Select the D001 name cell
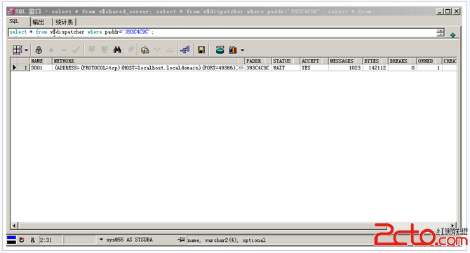The image size is (470, 253). [41, 68]
